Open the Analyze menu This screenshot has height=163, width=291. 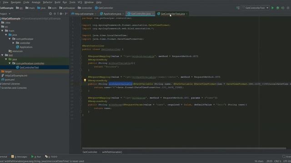coord(36,2)
